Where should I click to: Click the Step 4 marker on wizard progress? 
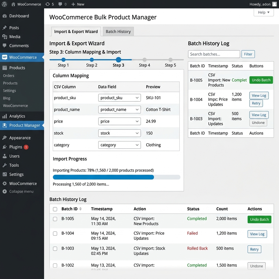pyautogui.click(x=144, y=60)
